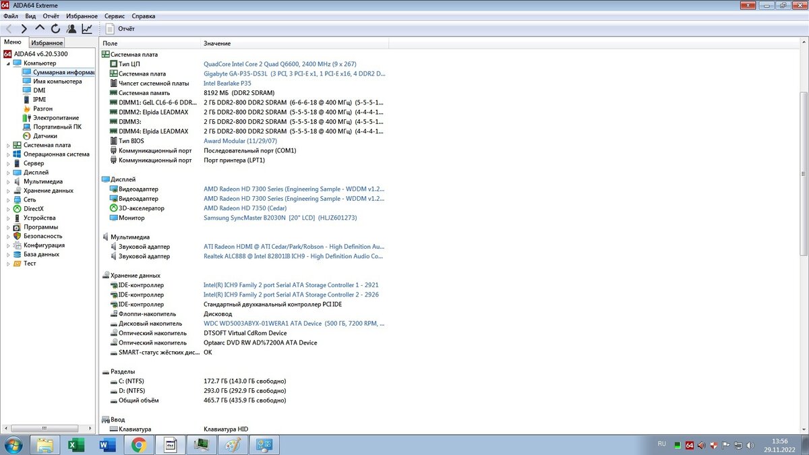
Task: Open the graph chart toolbar icon
Action: pos(87,29)
